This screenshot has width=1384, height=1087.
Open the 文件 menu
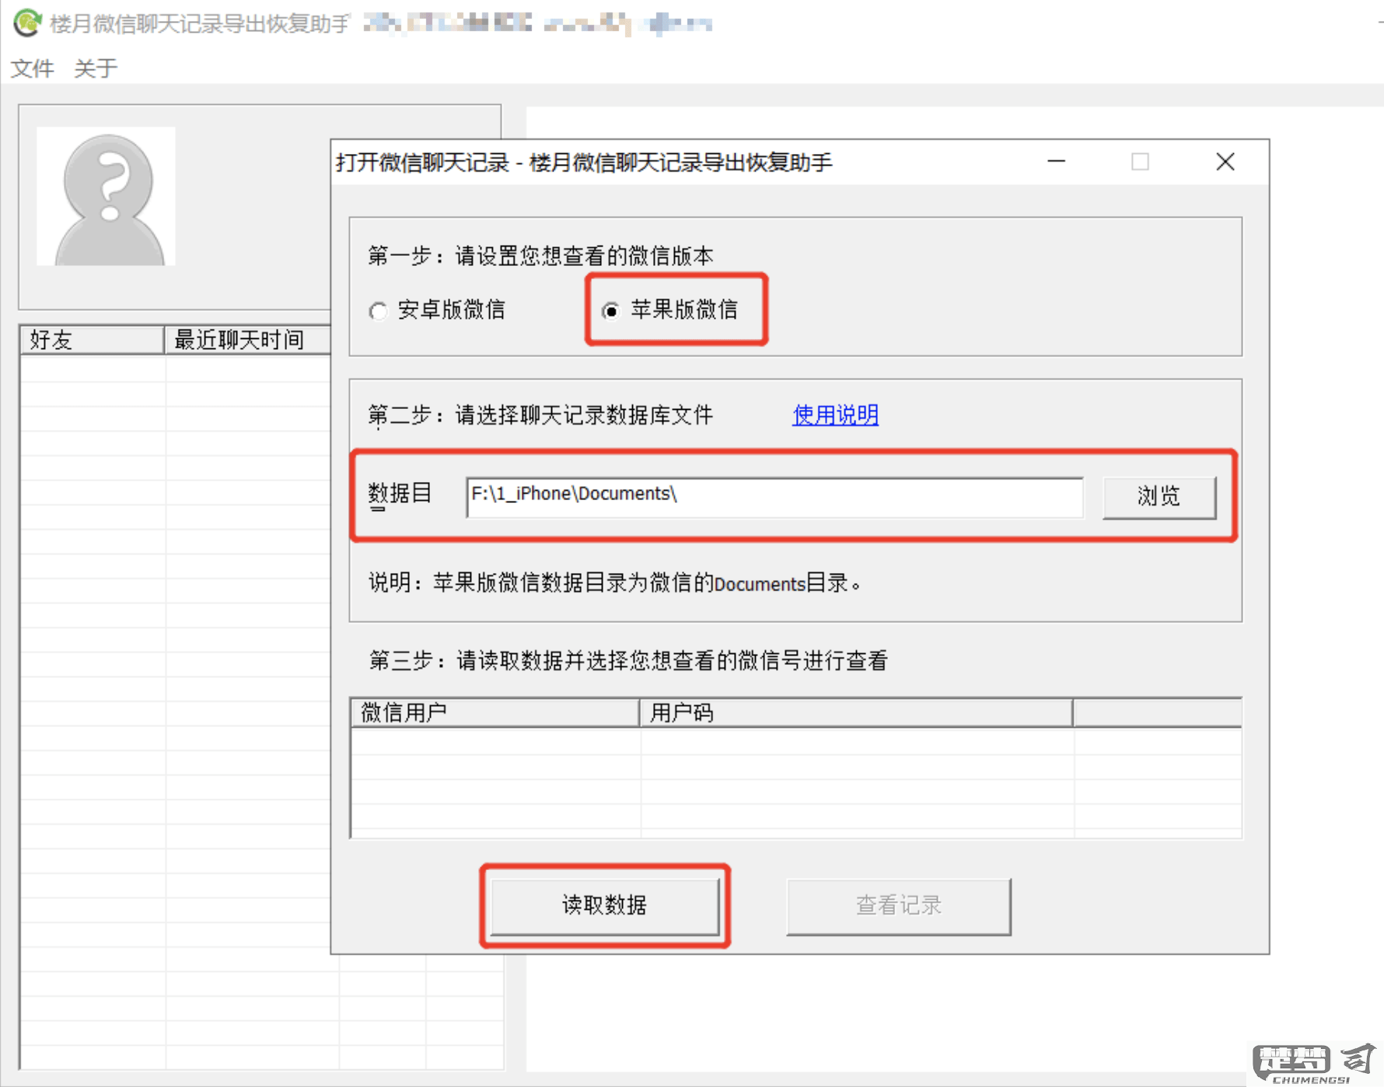pyautogui.click(x=32, y=68)
